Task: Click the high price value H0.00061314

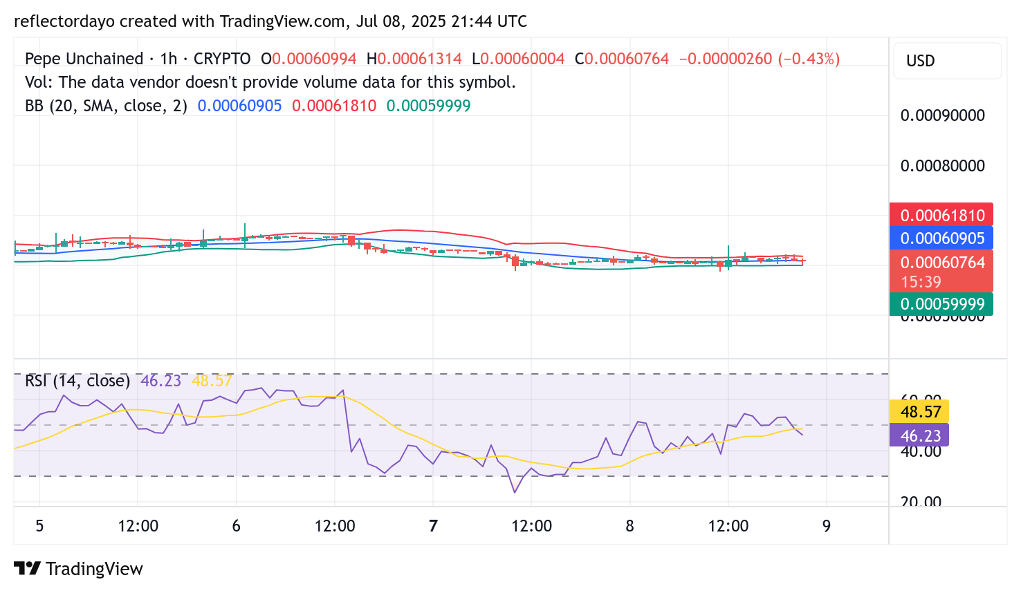Action: (x=414, y=59)
